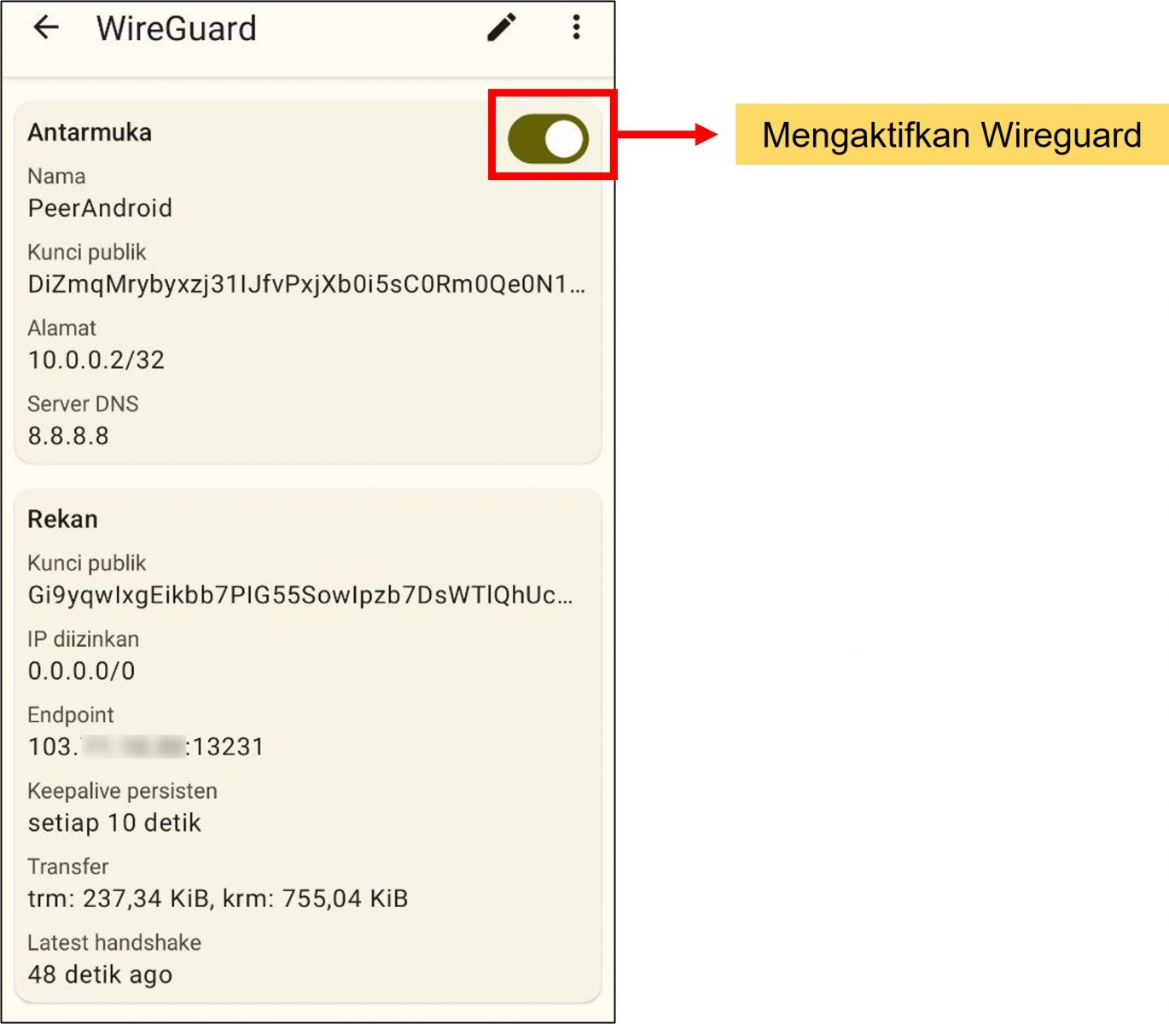The width and height of the screenshot is (1169, 1024).
Task: Tap the truncated Kunci publik under Antarmuka
Action: [305, 285]
